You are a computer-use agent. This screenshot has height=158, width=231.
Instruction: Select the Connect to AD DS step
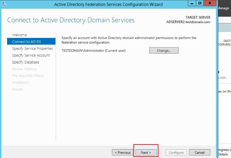pyautogui.click(x=31, y=41)
